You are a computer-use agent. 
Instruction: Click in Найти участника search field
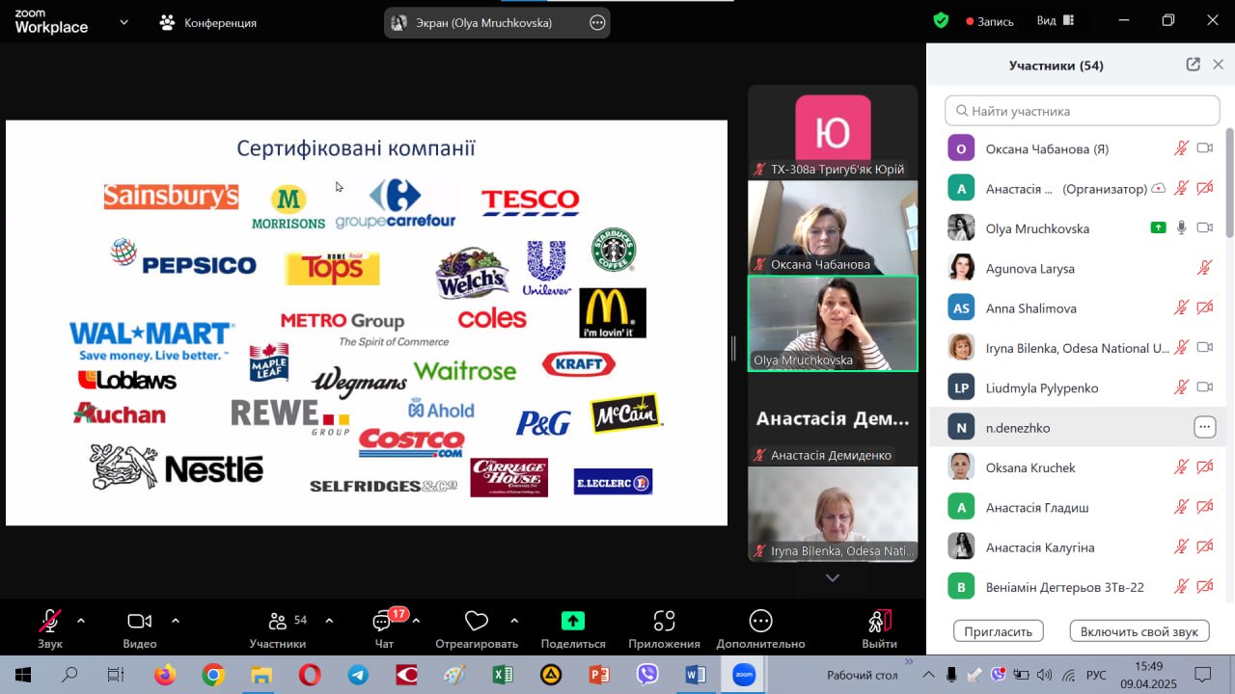click(1082, 111)
